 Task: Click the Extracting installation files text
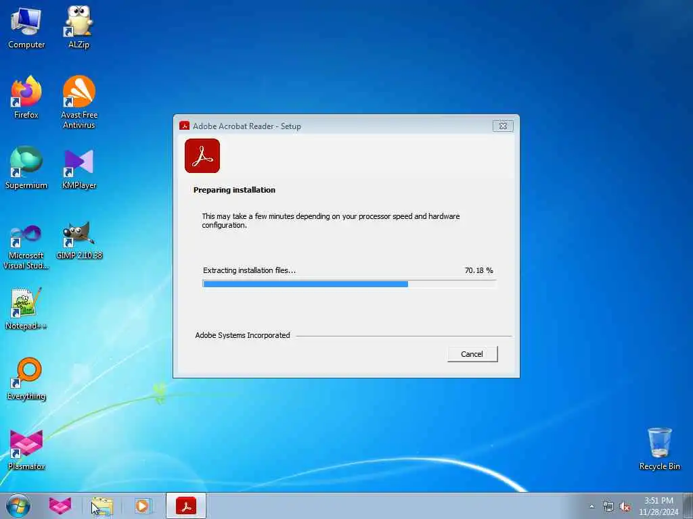click(249, 270)
